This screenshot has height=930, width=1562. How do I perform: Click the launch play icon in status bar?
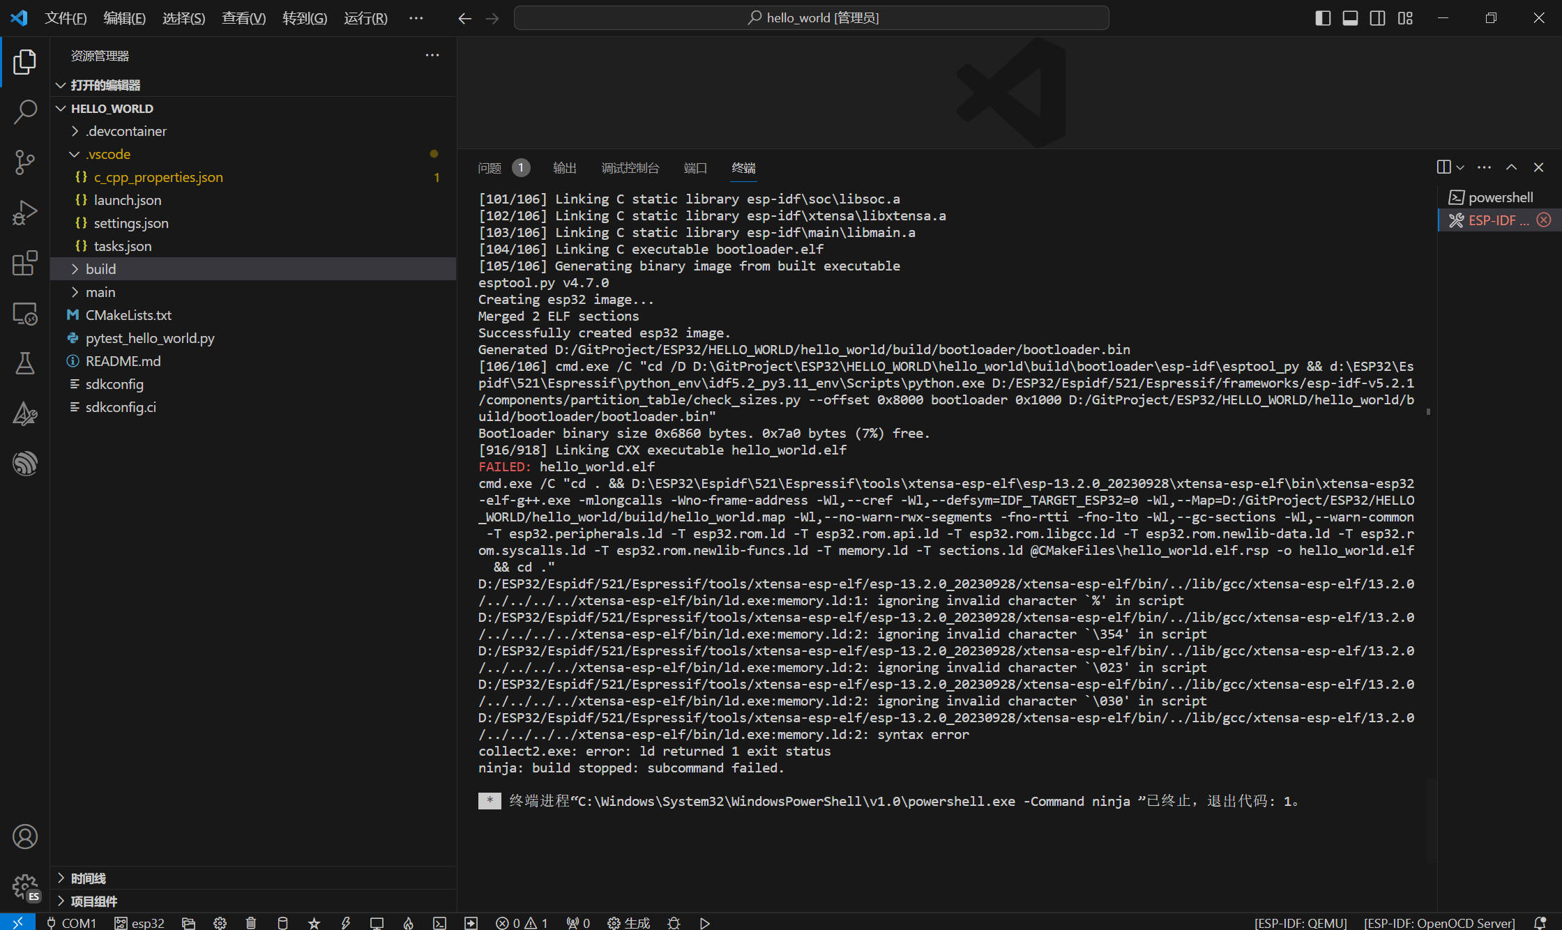pos(705,922)
